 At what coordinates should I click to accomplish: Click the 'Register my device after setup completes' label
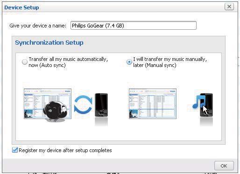[65, 150]
